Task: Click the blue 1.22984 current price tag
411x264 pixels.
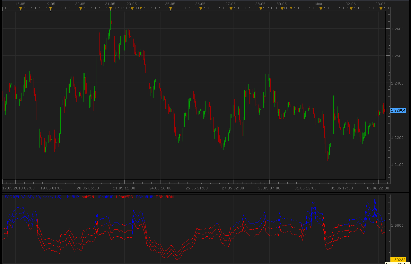Action: coord(398,110)
